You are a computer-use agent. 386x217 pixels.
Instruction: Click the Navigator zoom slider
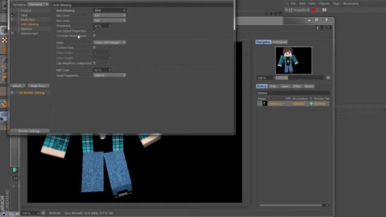click(x=299, y=78)
